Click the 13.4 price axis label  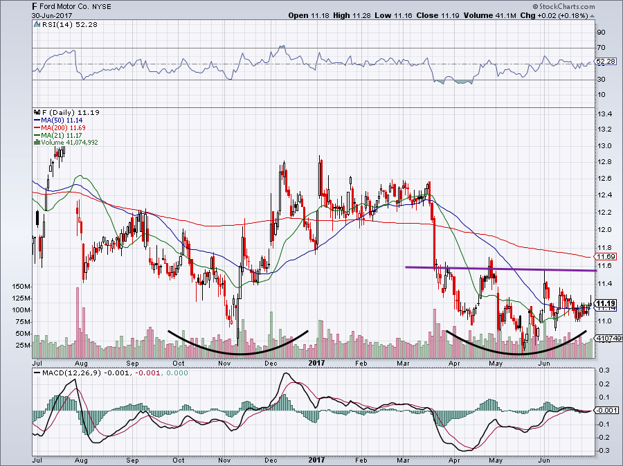pyautogui.click(x=604, y=114)
